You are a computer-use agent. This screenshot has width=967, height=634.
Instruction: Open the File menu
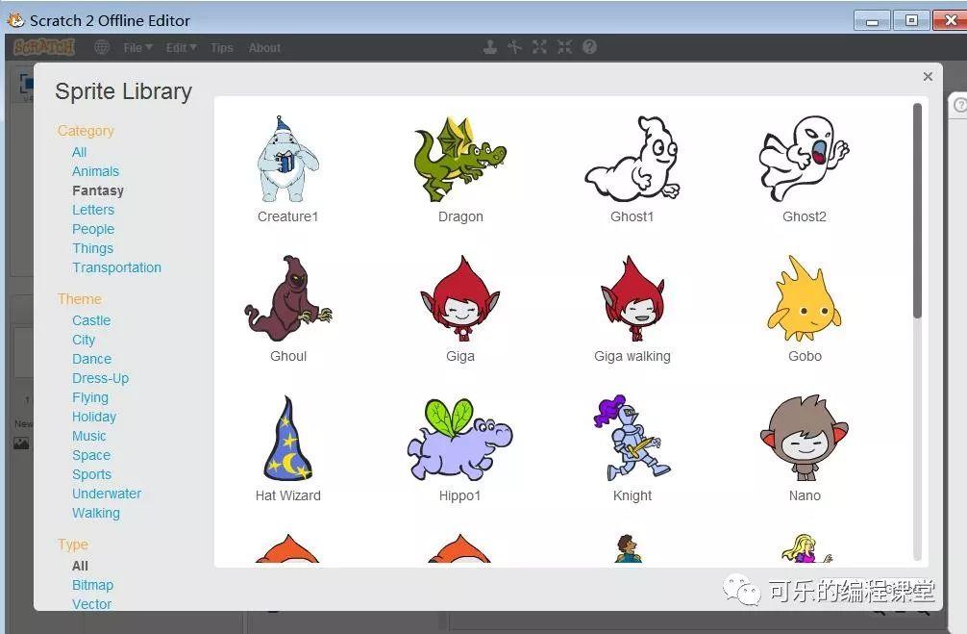pyautogui.click(x=137, y=47)
